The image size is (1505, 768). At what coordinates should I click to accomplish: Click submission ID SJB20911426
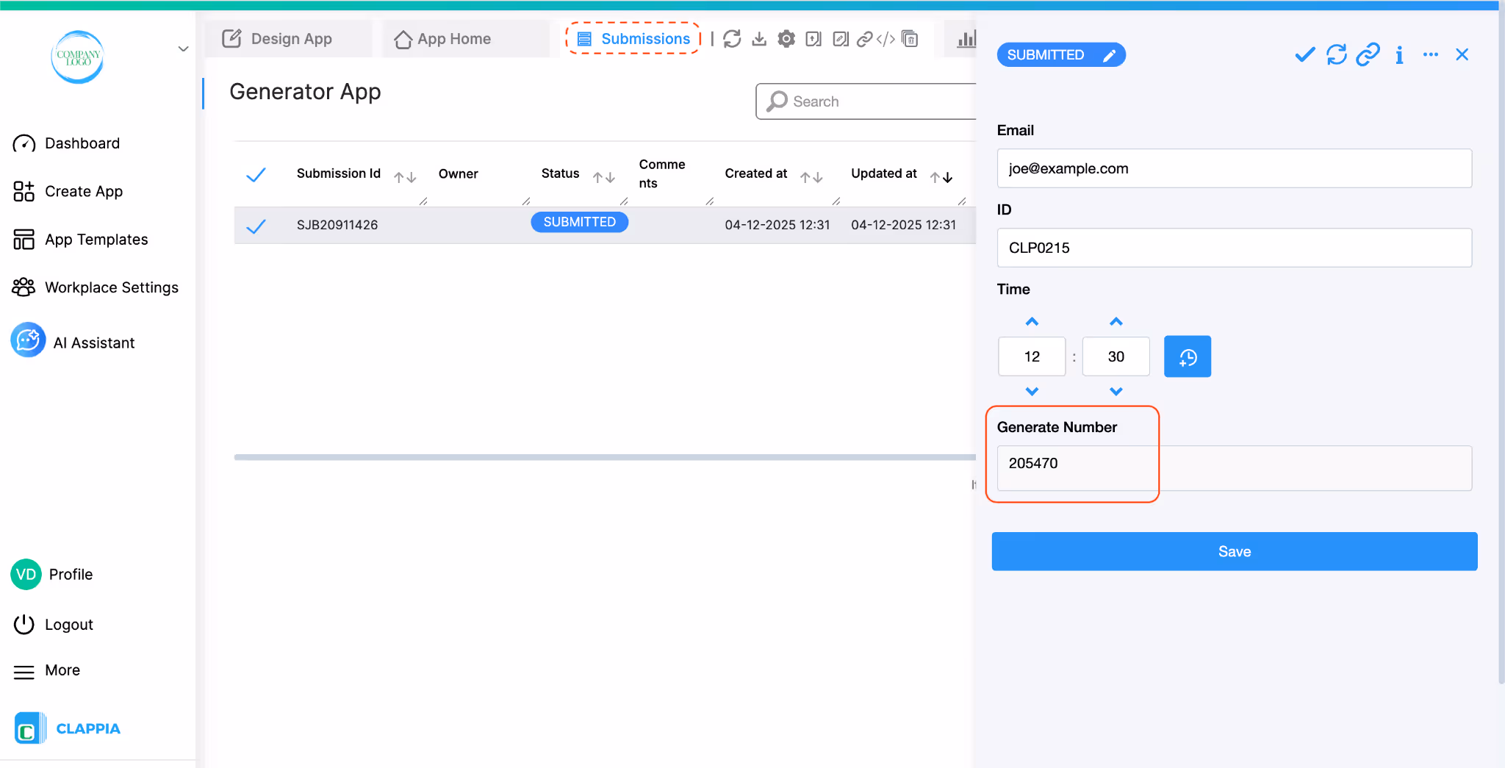pos(337,225)
